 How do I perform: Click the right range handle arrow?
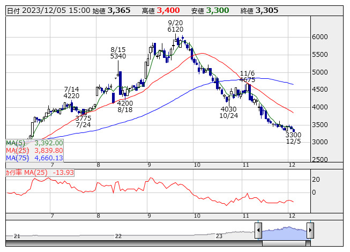tap(310, 231)
